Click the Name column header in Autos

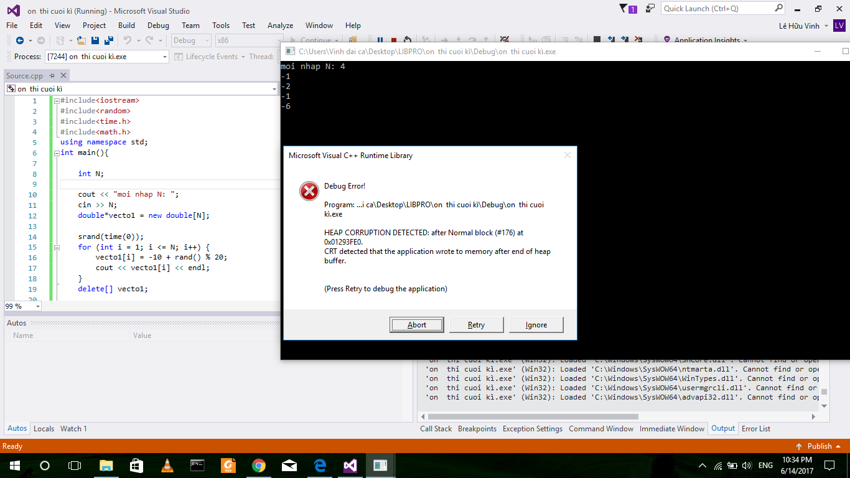23,335
